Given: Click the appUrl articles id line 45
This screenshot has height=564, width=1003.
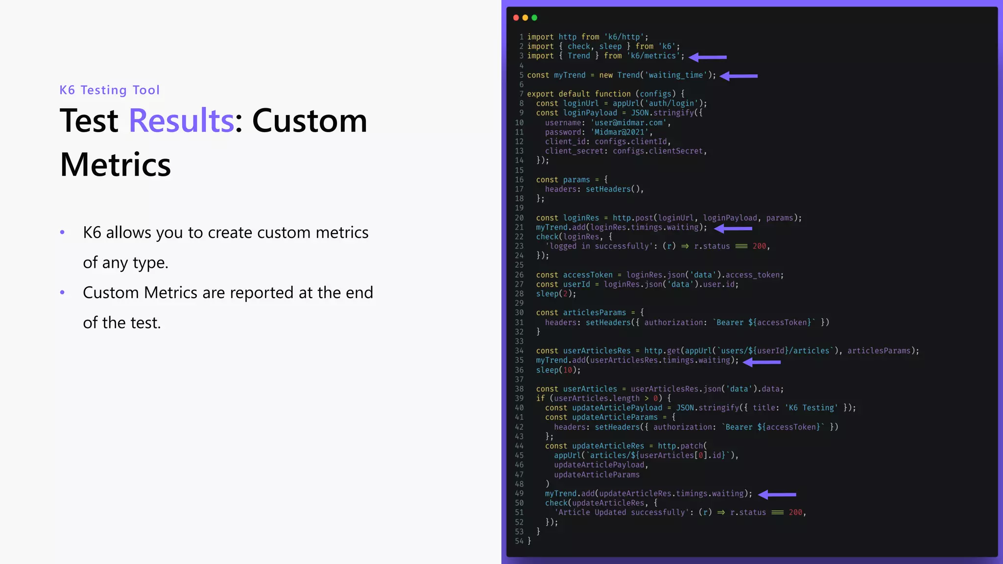Looking at the screenshot, I should 646,455.
